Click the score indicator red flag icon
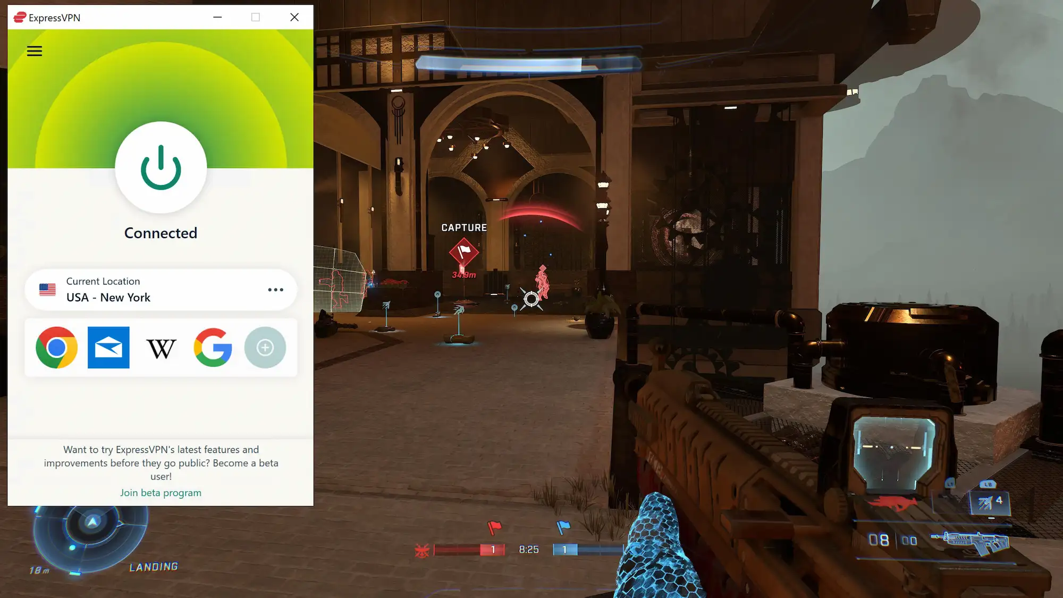The width and height of the screenshot is (1063, 598). coord(494,526)
